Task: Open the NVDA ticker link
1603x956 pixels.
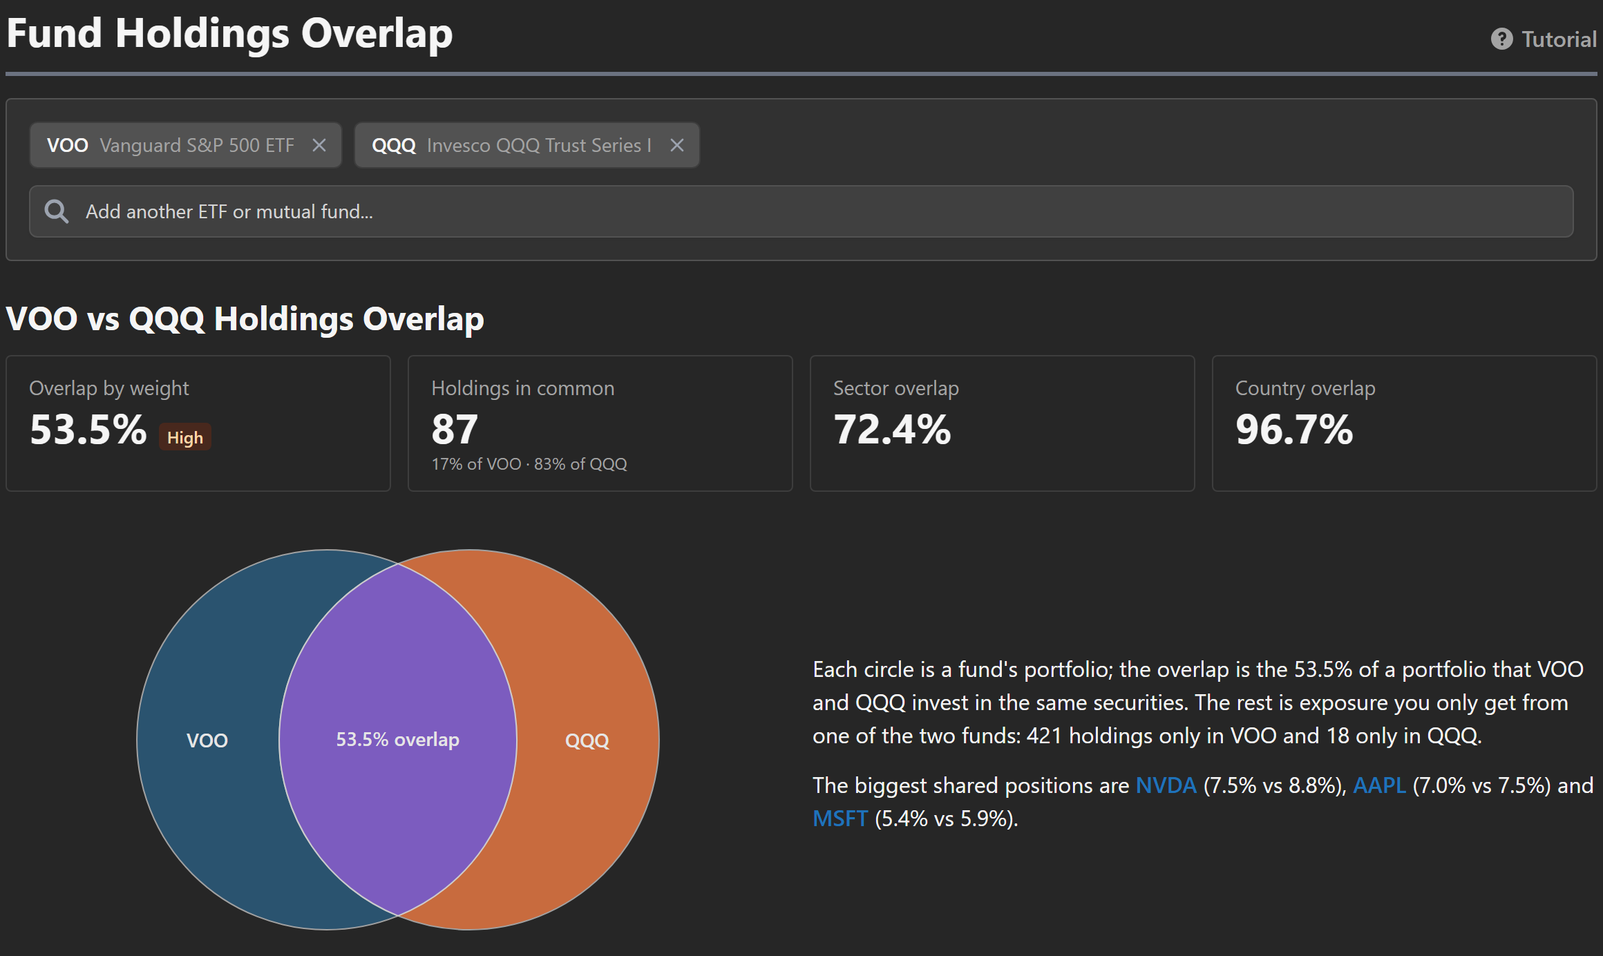Action: pos(1166,785)
